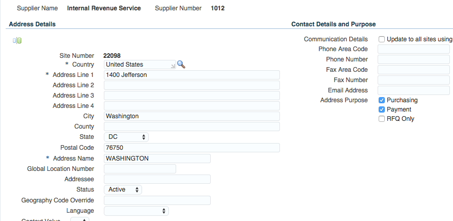Toggle the Purchasing address purpose checkbox
Viewport: 453px width, 221px height.
coord(382,100)
